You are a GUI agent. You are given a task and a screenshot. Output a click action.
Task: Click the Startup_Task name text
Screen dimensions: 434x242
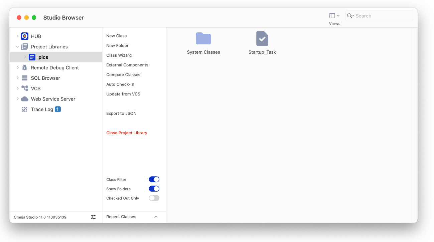click(x=262, y=52)
